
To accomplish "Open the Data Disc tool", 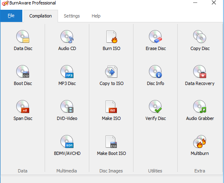I will [x=23, y=41].
